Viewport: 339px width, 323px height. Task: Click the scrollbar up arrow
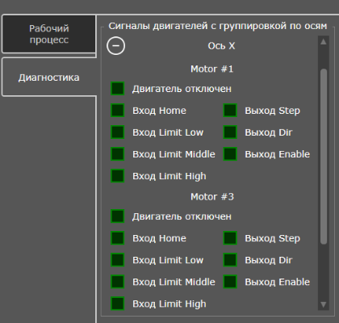[324, 42]
